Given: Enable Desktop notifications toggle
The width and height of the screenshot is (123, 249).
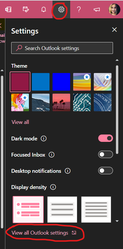Looking at the screenshot, I should click(106, 171).
